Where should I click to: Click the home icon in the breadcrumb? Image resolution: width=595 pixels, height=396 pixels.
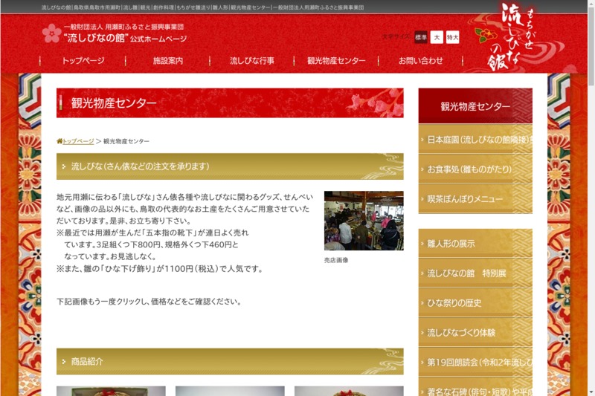point(59,141)
